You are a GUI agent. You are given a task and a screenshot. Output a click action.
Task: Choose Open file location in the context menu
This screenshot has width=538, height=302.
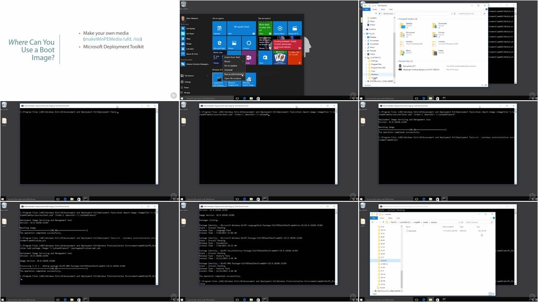(x=234, y=78)
